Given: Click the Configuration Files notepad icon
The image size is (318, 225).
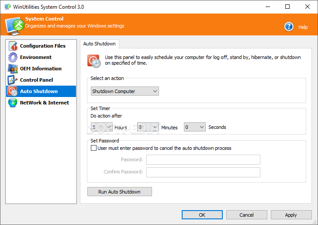Looking at the screenshot, I should point(13,46).
